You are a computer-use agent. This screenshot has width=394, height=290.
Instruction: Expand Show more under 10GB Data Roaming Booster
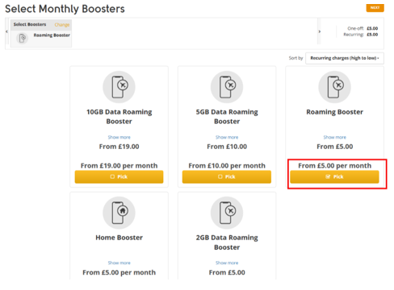(119, 137)
